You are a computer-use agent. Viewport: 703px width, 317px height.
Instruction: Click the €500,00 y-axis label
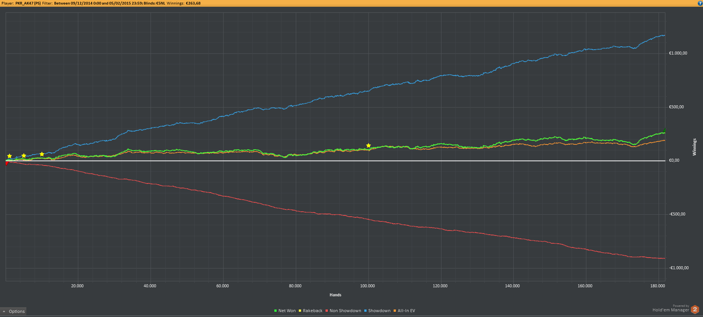coord(676,107)
